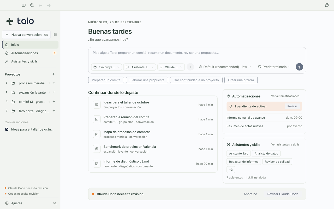Add conversation to faro norte project
This screenshot has height=209, width=334.
pos(54,111)
